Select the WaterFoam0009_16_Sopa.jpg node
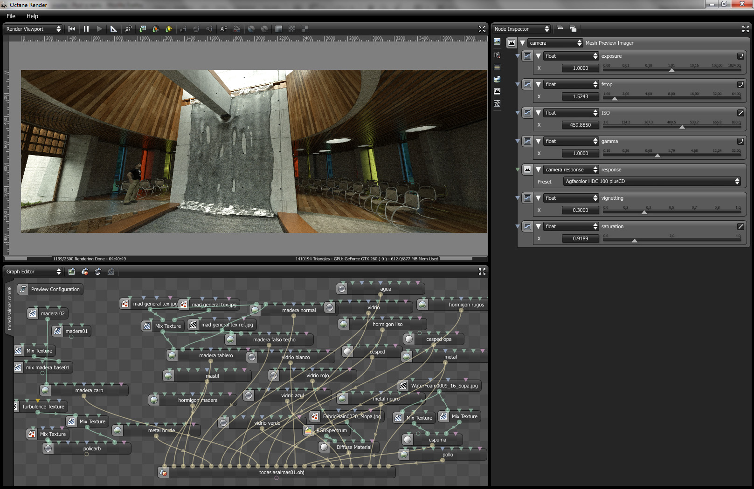This screenshot has height=489, width=754. click(439, 386)
